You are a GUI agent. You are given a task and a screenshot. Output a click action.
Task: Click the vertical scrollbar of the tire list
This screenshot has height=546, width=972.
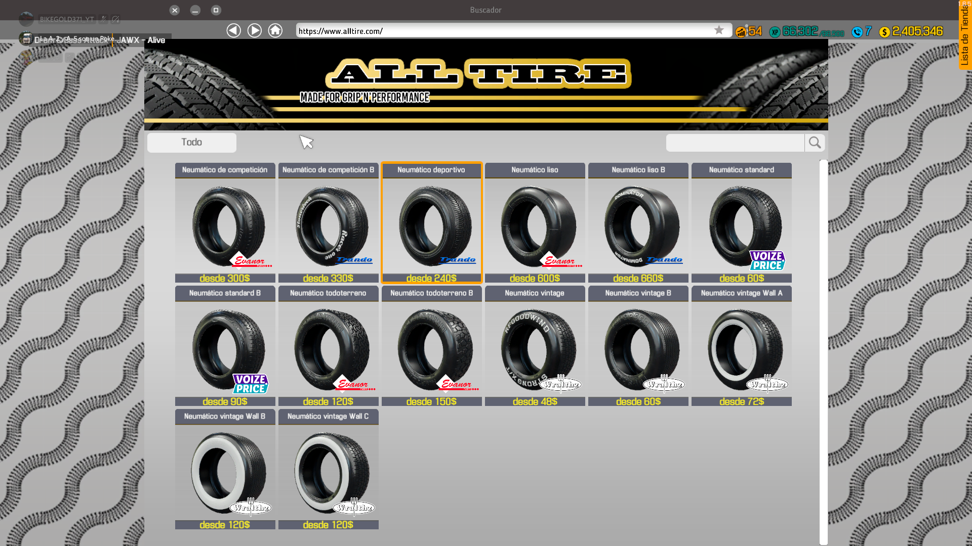tap(824, 352)
